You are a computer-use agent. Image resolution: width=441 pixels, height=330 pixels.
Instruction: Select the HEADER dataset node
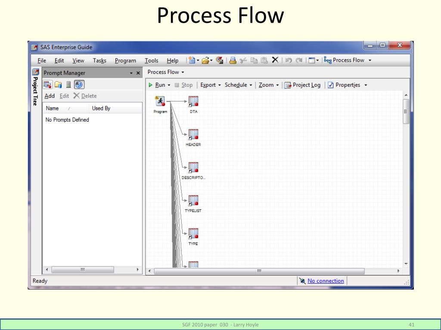click(x=193, y=134)
